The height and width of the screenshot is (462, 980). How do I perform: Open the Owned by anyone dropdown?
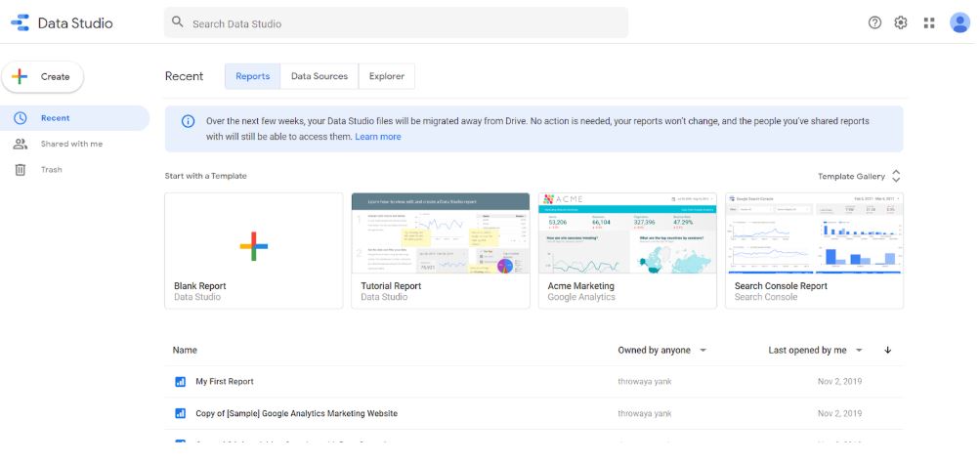coord(662,350)
